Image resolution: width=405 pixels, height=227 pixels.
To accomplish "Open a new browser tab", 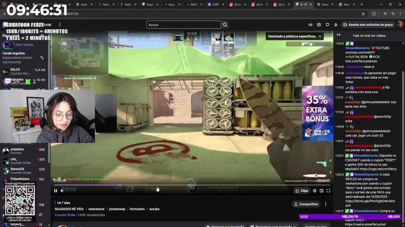I will coord(362,4).
